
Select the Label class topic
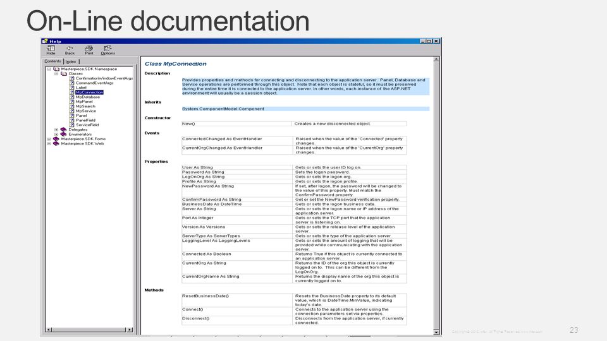coord(81,87)
